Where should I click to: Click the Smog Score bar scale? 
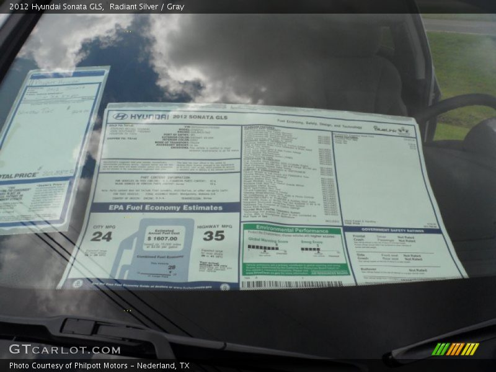point(320,250)
